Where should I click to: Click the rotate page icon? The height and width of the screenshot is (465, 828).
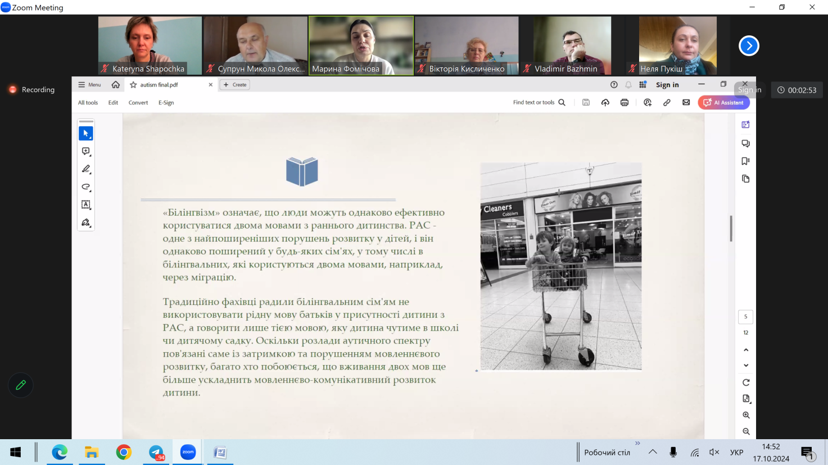pyautogui.click(x=746, y=382)
